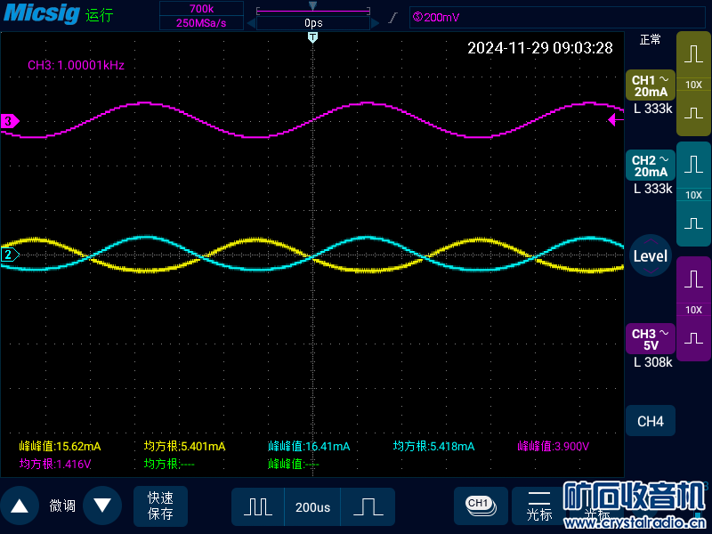
Task: Select the 峰峰值:3.900V measurement
Action: click(x=553, y=447)
